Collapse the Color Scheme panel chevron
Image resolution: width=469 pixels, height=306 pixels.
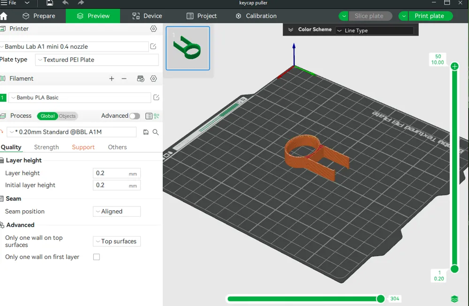pyautogui.click(x=290, y=30)
